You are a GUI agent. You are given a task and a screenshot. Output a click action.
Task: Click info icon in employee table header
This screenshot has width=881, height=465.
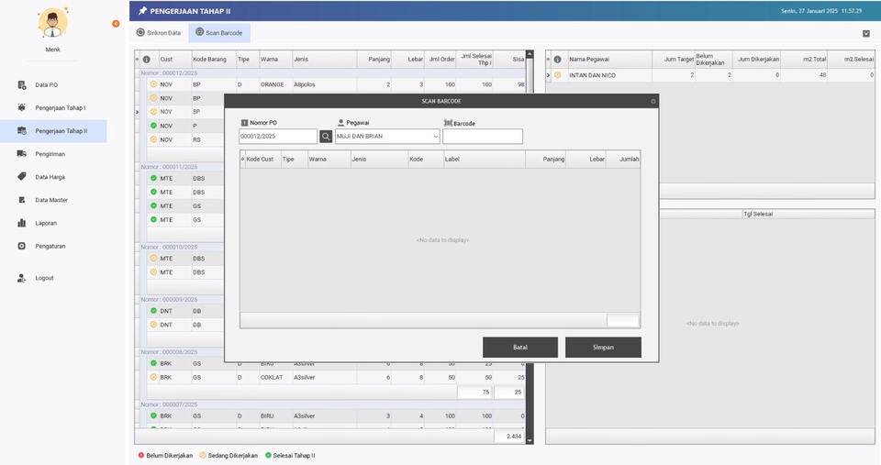click(x=557, y=59)
